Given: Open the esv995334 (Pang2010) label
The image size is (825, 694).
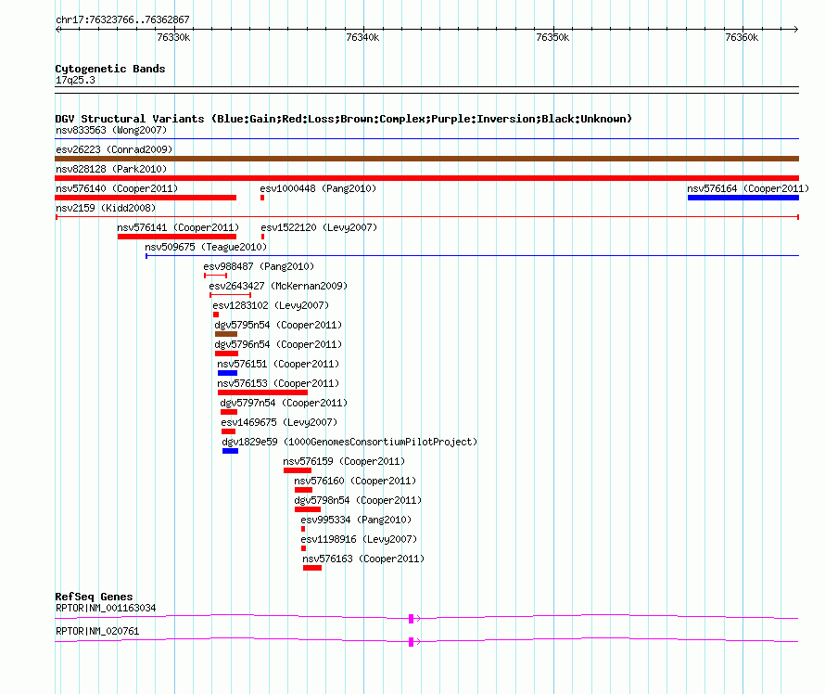Looking at the screenshot, I should (356, 520).
